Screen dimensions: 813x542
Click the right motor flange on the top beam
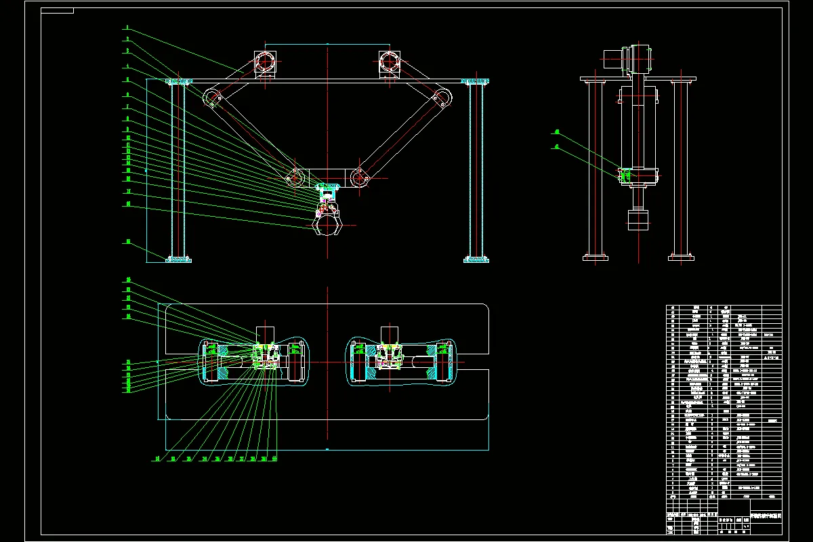[389, 63]
